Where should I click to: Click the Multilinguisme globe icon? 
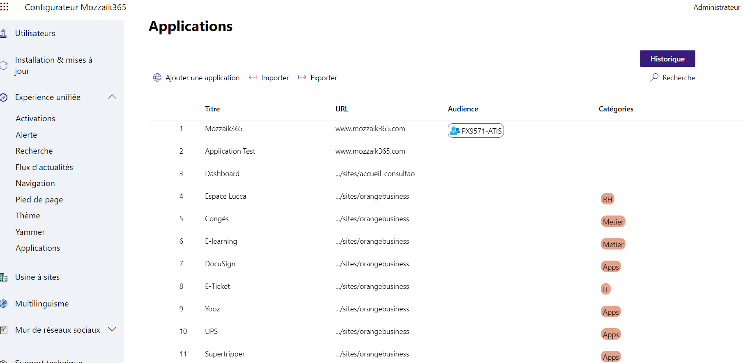[x=4, y=304]
